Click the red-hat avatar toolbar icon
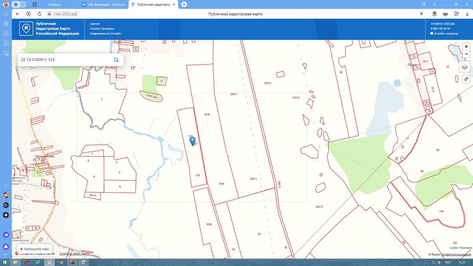Screen dimensions: 473x266 [434, 14]
